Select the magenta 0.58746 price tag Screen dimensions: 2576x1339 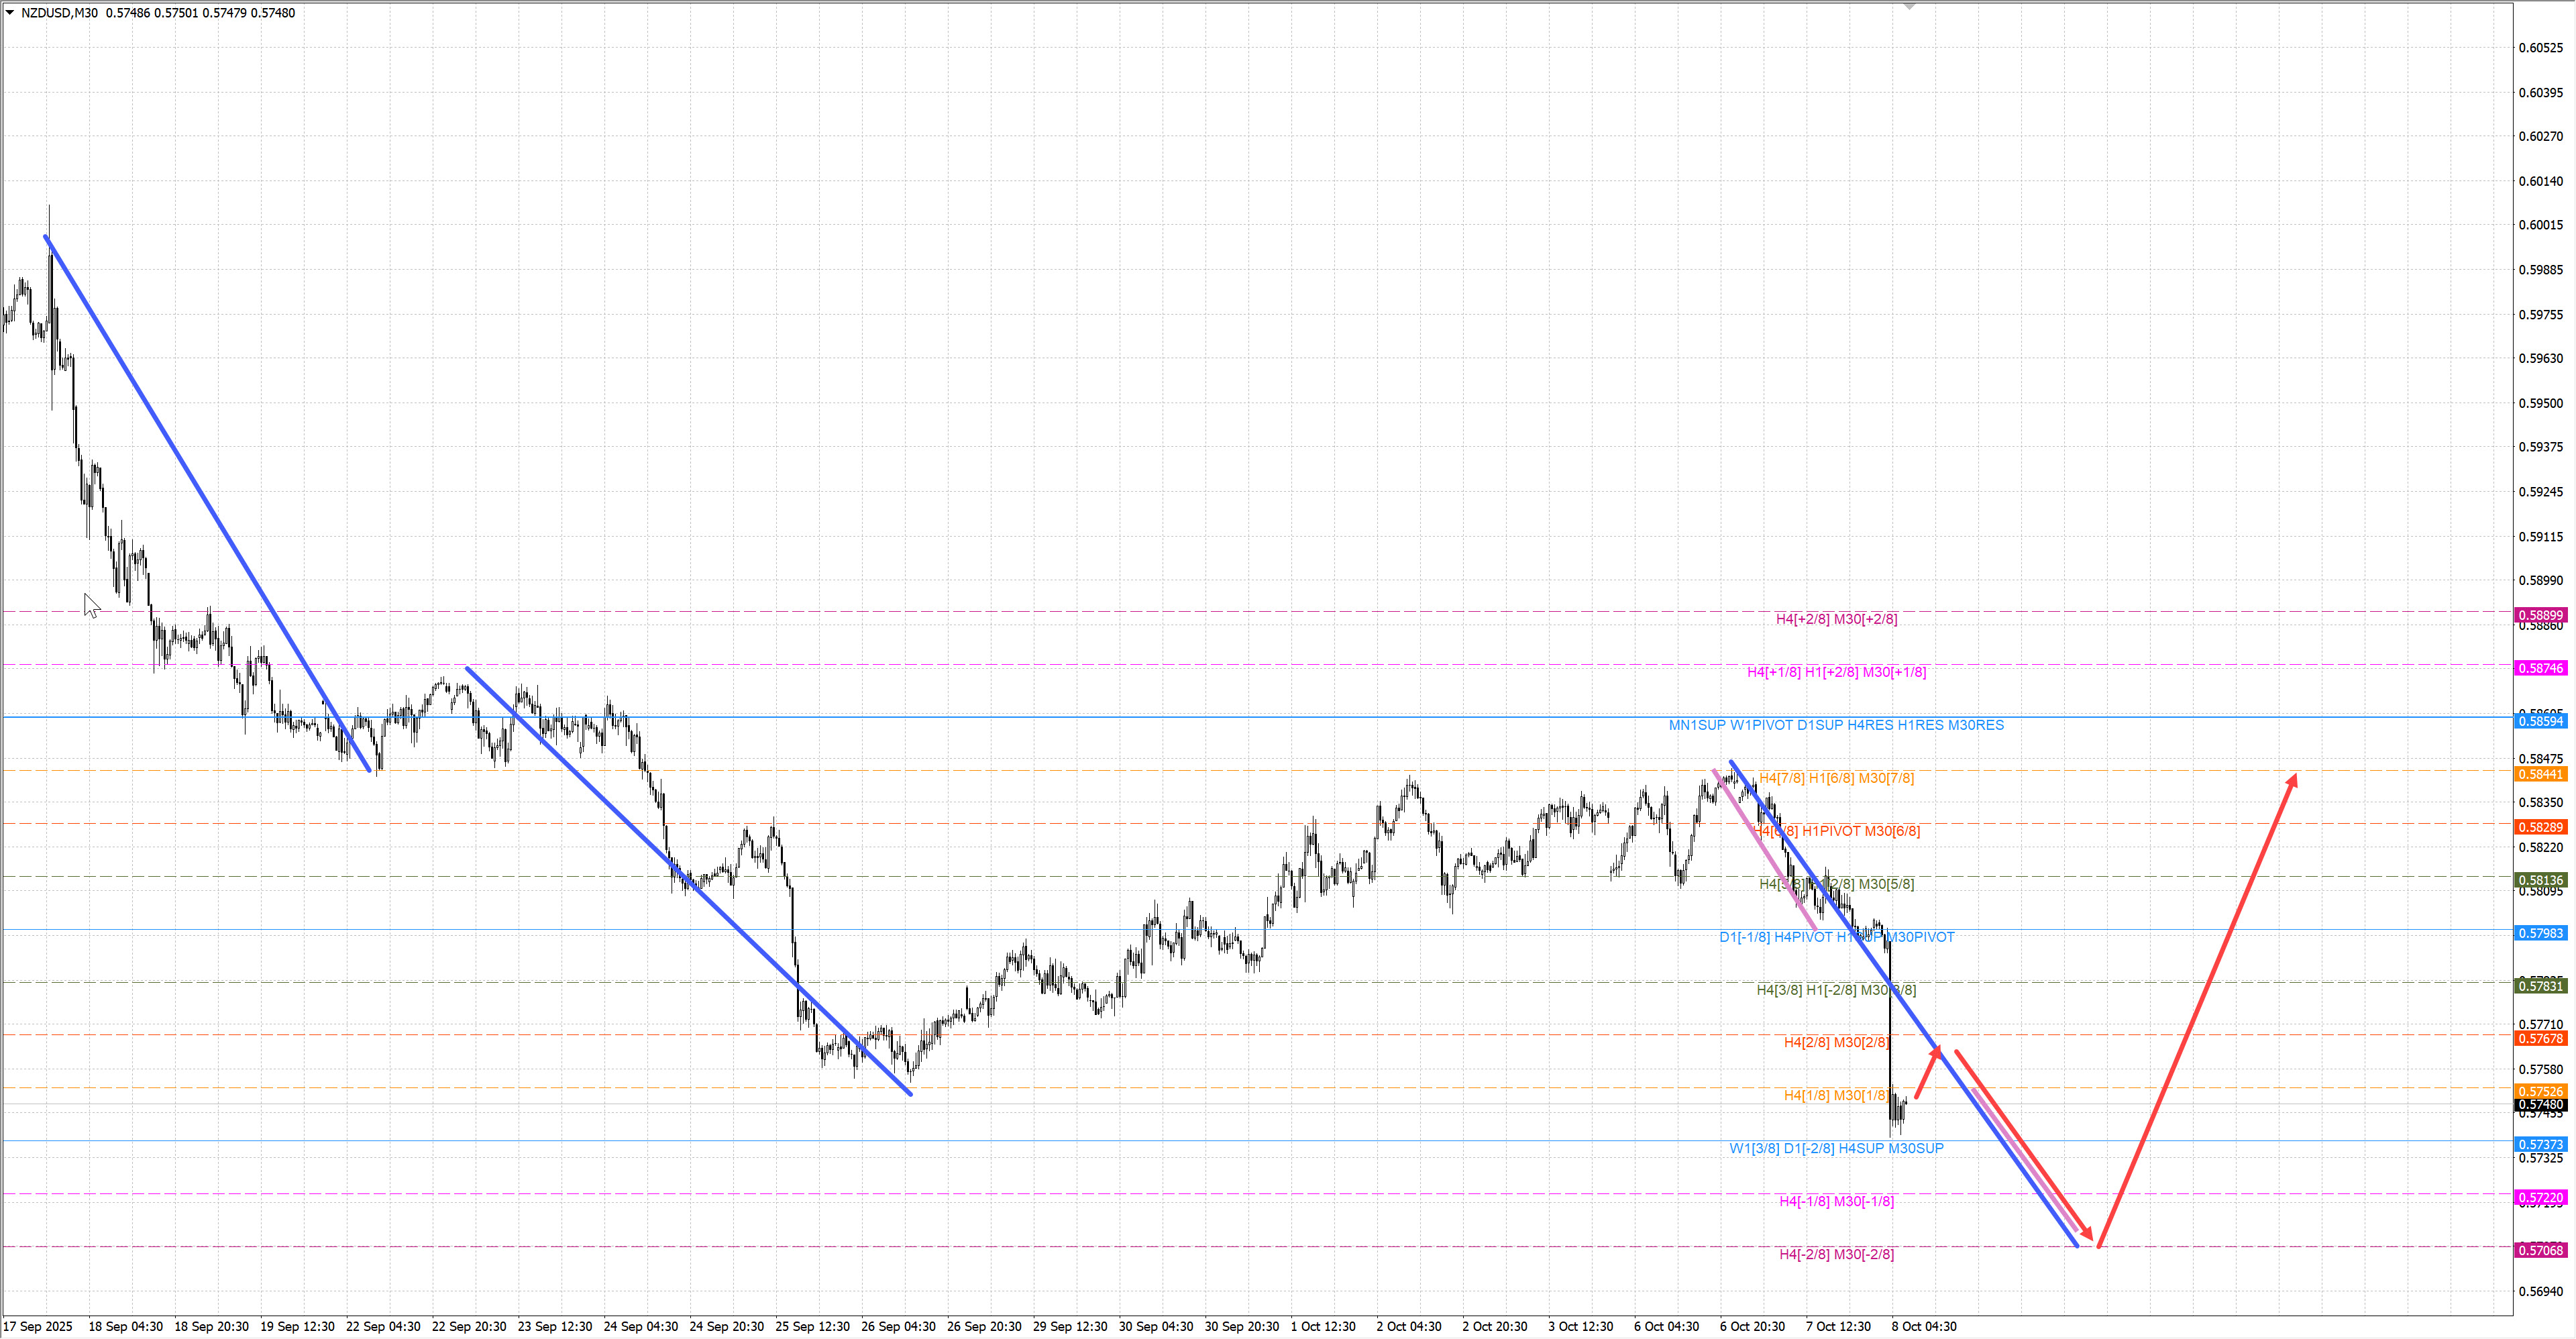point(2540,668)
